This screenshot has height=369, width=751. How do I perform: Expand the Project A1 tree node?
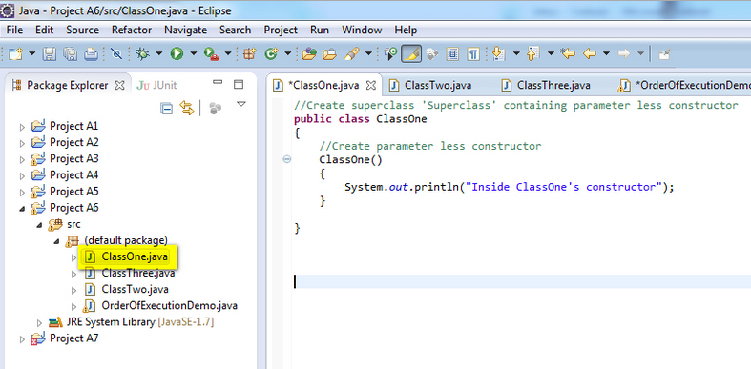point(22,127)
